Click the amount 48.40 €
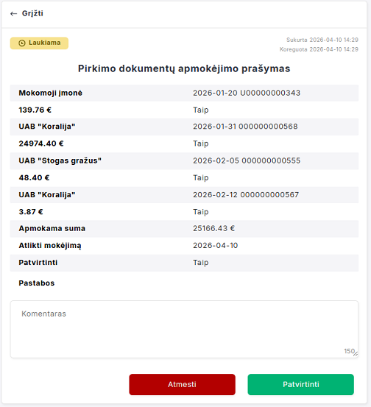Image resolution: width=371 pixels, height=407 pixels. [34, 178]
